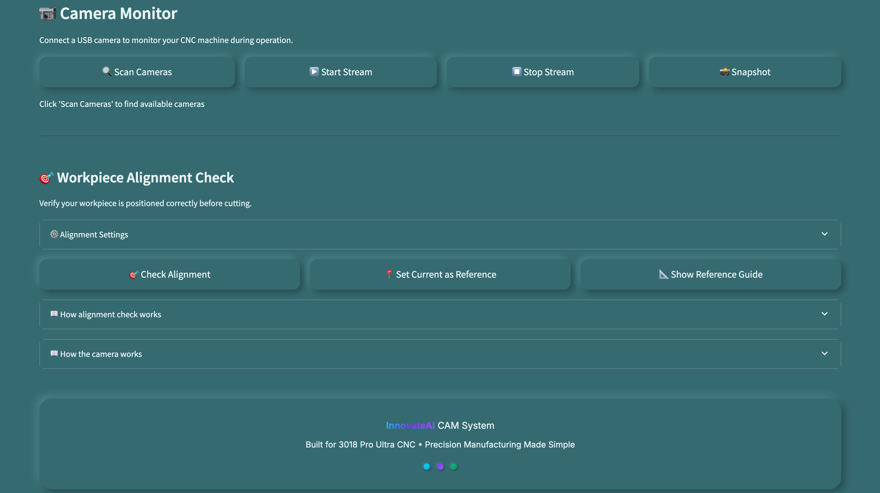Viewport: 880px width, 493px height.
Task: Click the gear icon beside Alignment Settings
Action: (x=54, y=234)
